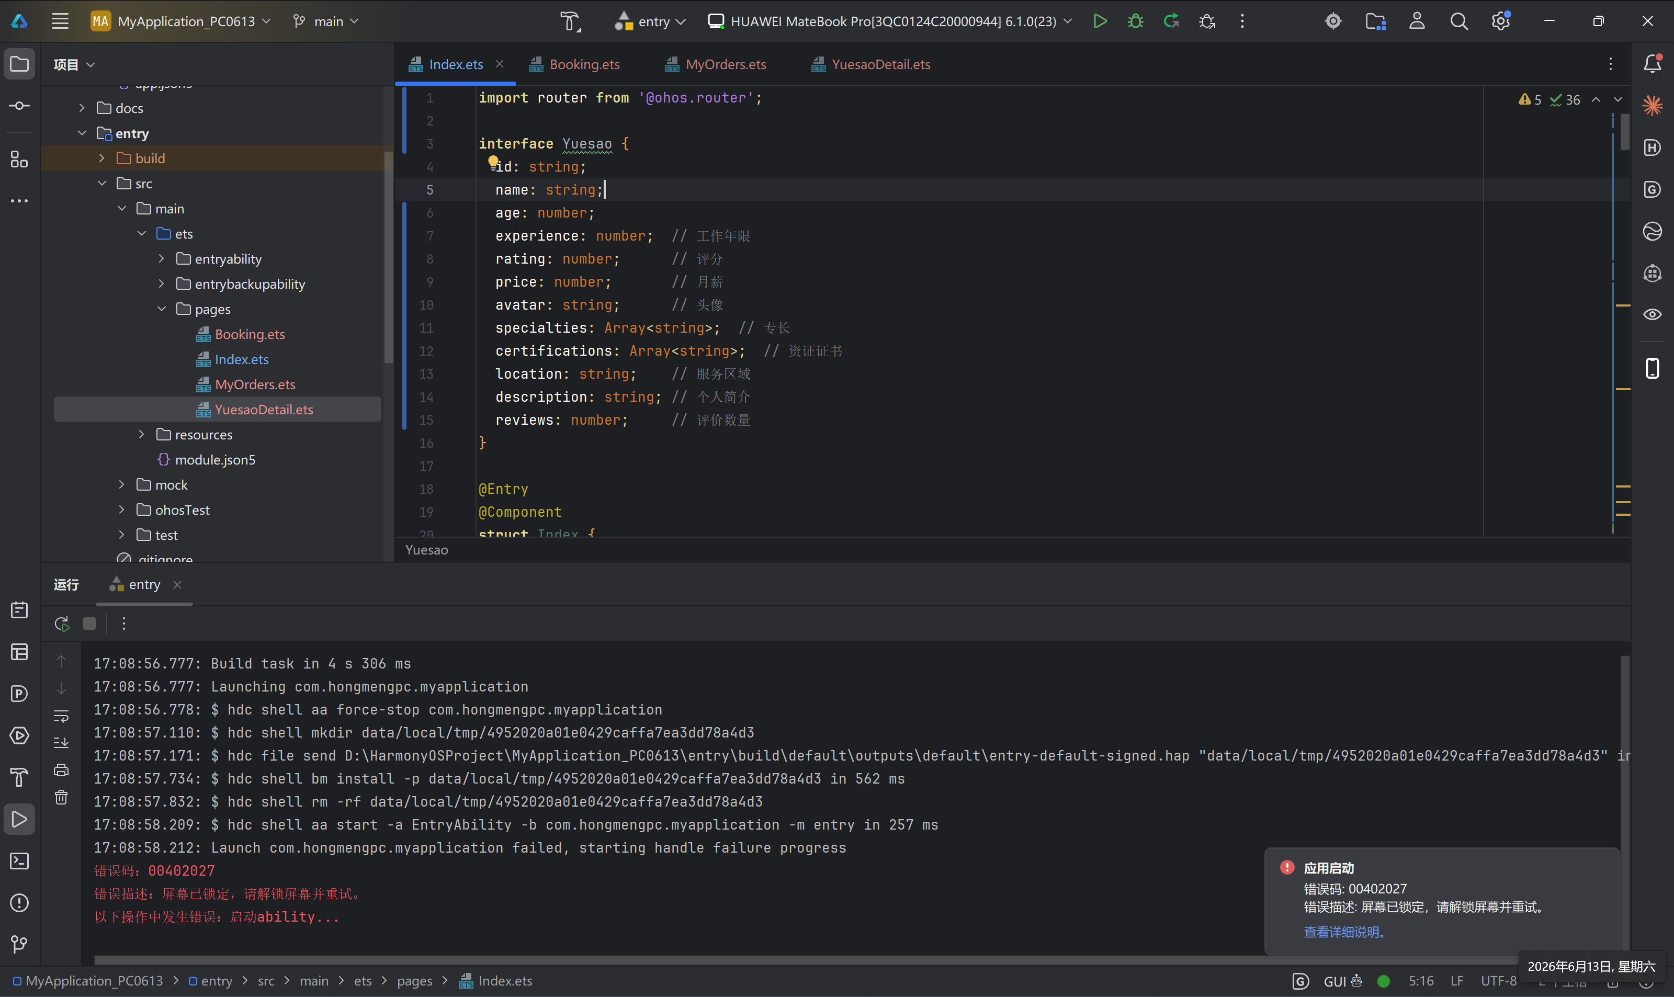This screenshot has height=997, width=1674.
Task: Switch to the Booking.ets editor tab
Action: 575,64
